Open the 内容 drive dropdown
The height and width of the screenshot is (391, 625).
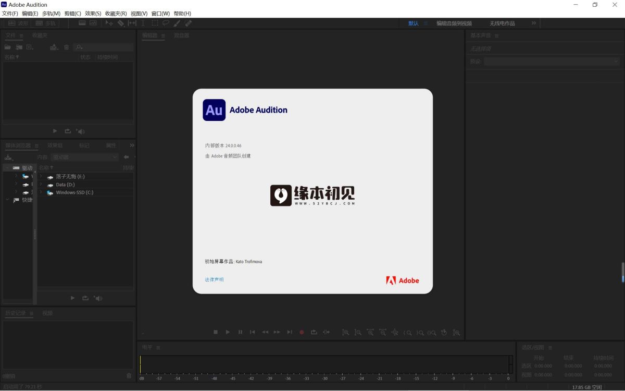(x=85, y=157)
